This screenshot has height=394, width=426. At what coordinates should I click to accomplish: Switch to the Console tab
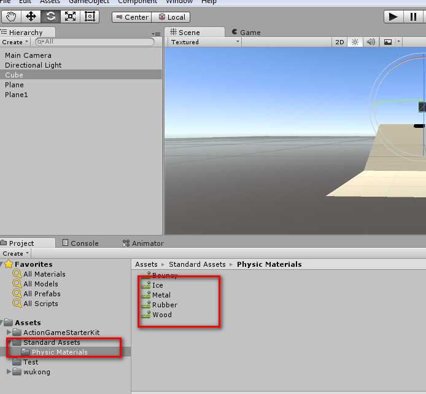point(80,243)
